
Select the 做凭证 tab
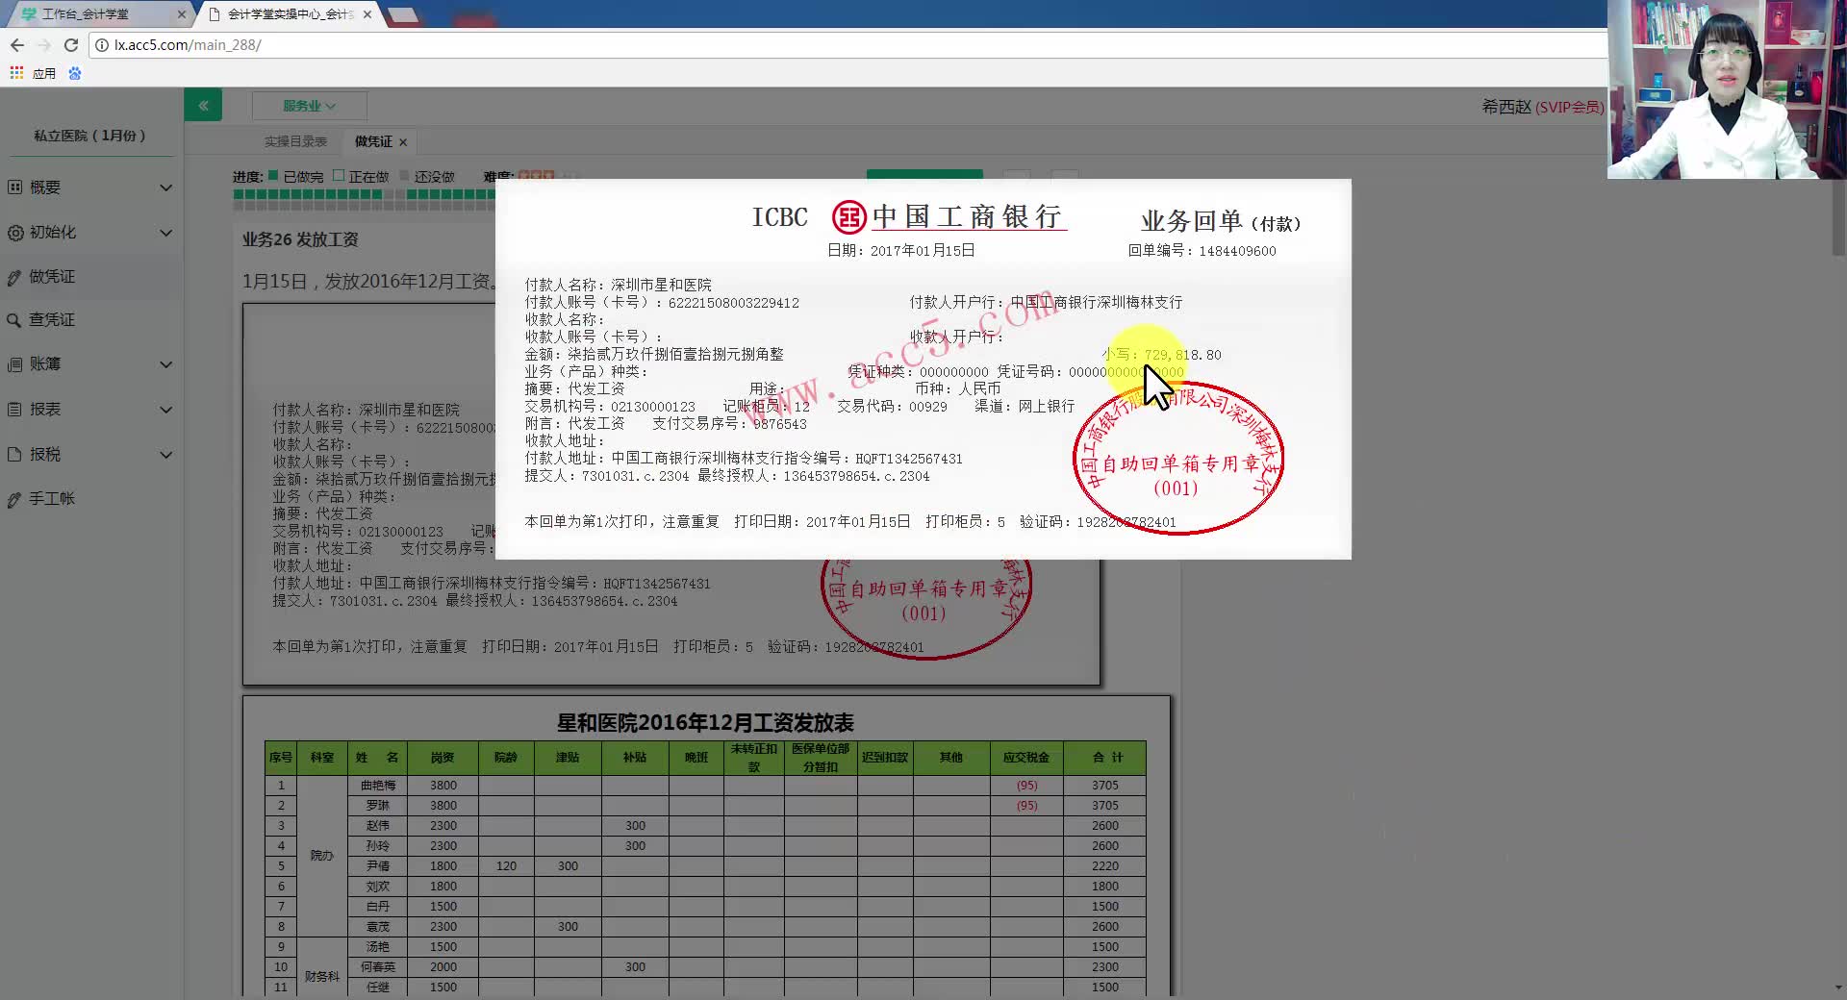pos(373,141)
